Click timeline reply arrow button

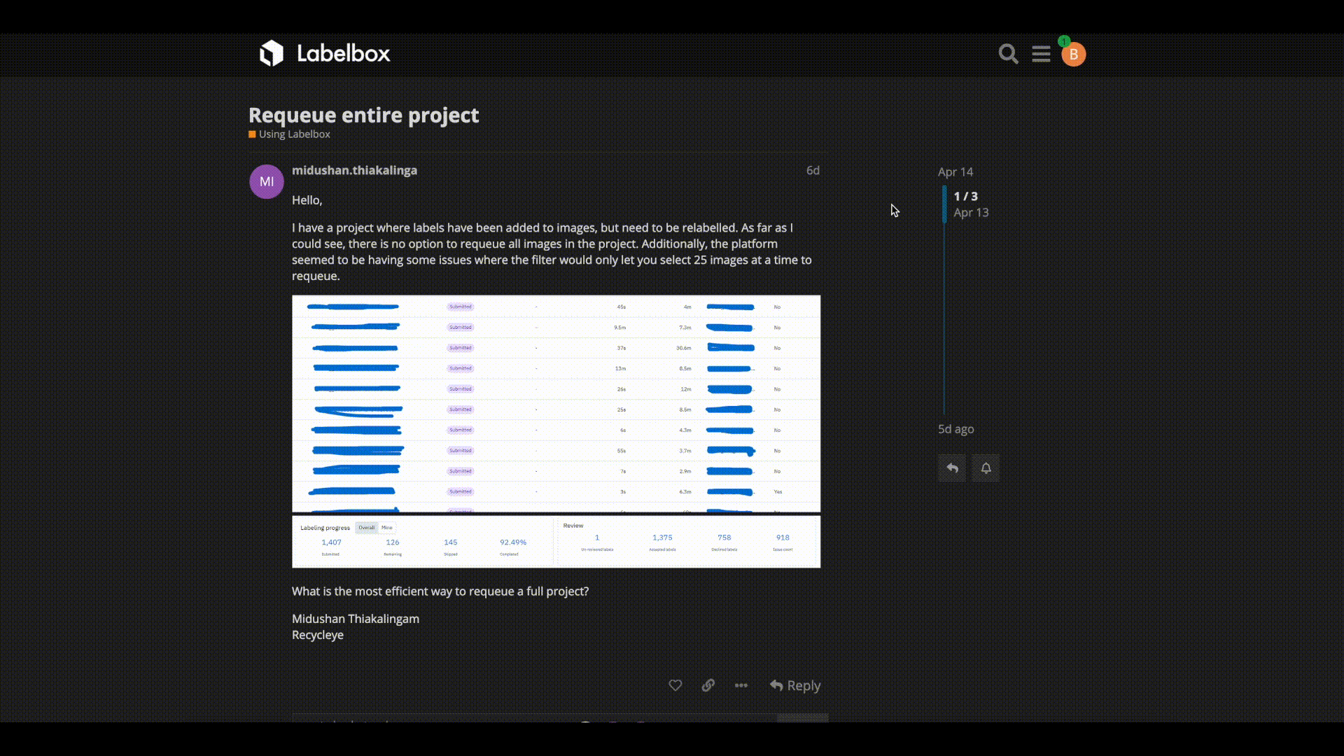(952, 468)
